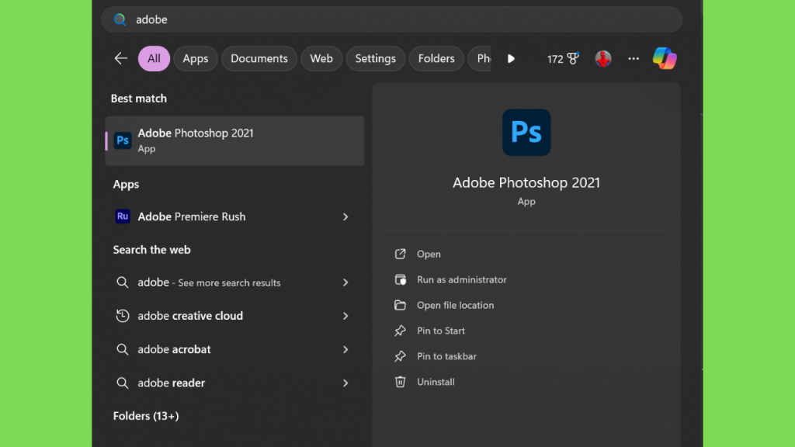Screen dimensions: 795x447
Task: Expand the adobe reader chevron
Action: [345, 383]
